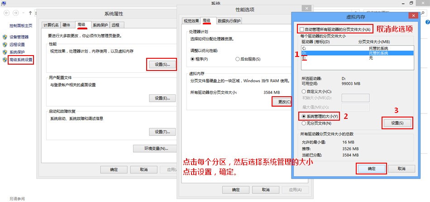The height and width of the screenshot is (202, 430).
Task: Click 3584 MB total paging file value
Action: click(x=272, y=92)
